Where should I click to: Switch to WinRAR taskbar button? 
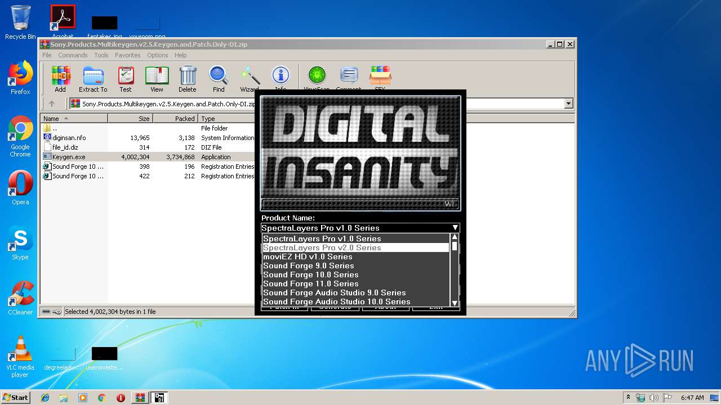click(x=140, y=398)
